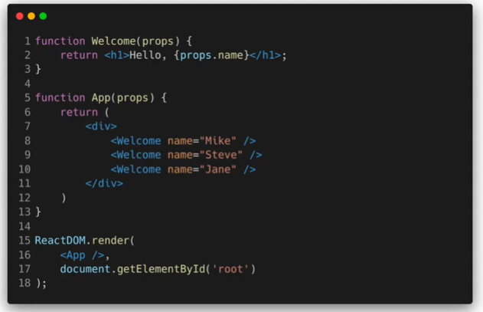
Task: Click the closing </h1> tag on line 2
Action: pos(266,55)
